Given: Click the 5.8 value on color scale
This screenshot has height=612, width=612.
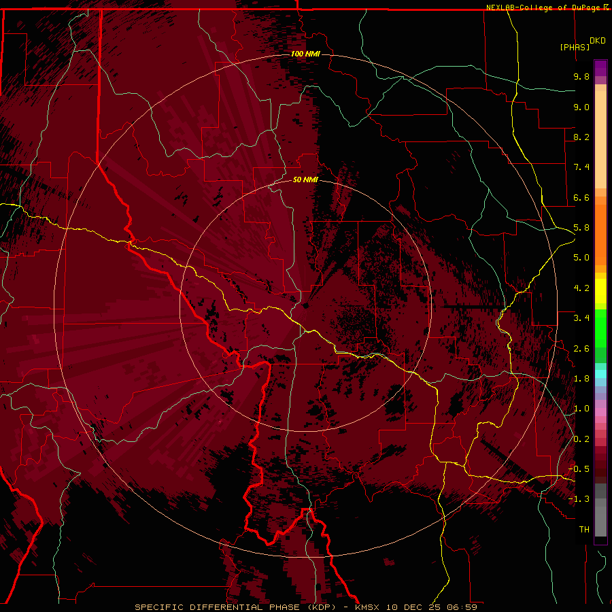Looking at the screenshot, I should [x=581, y=228].
